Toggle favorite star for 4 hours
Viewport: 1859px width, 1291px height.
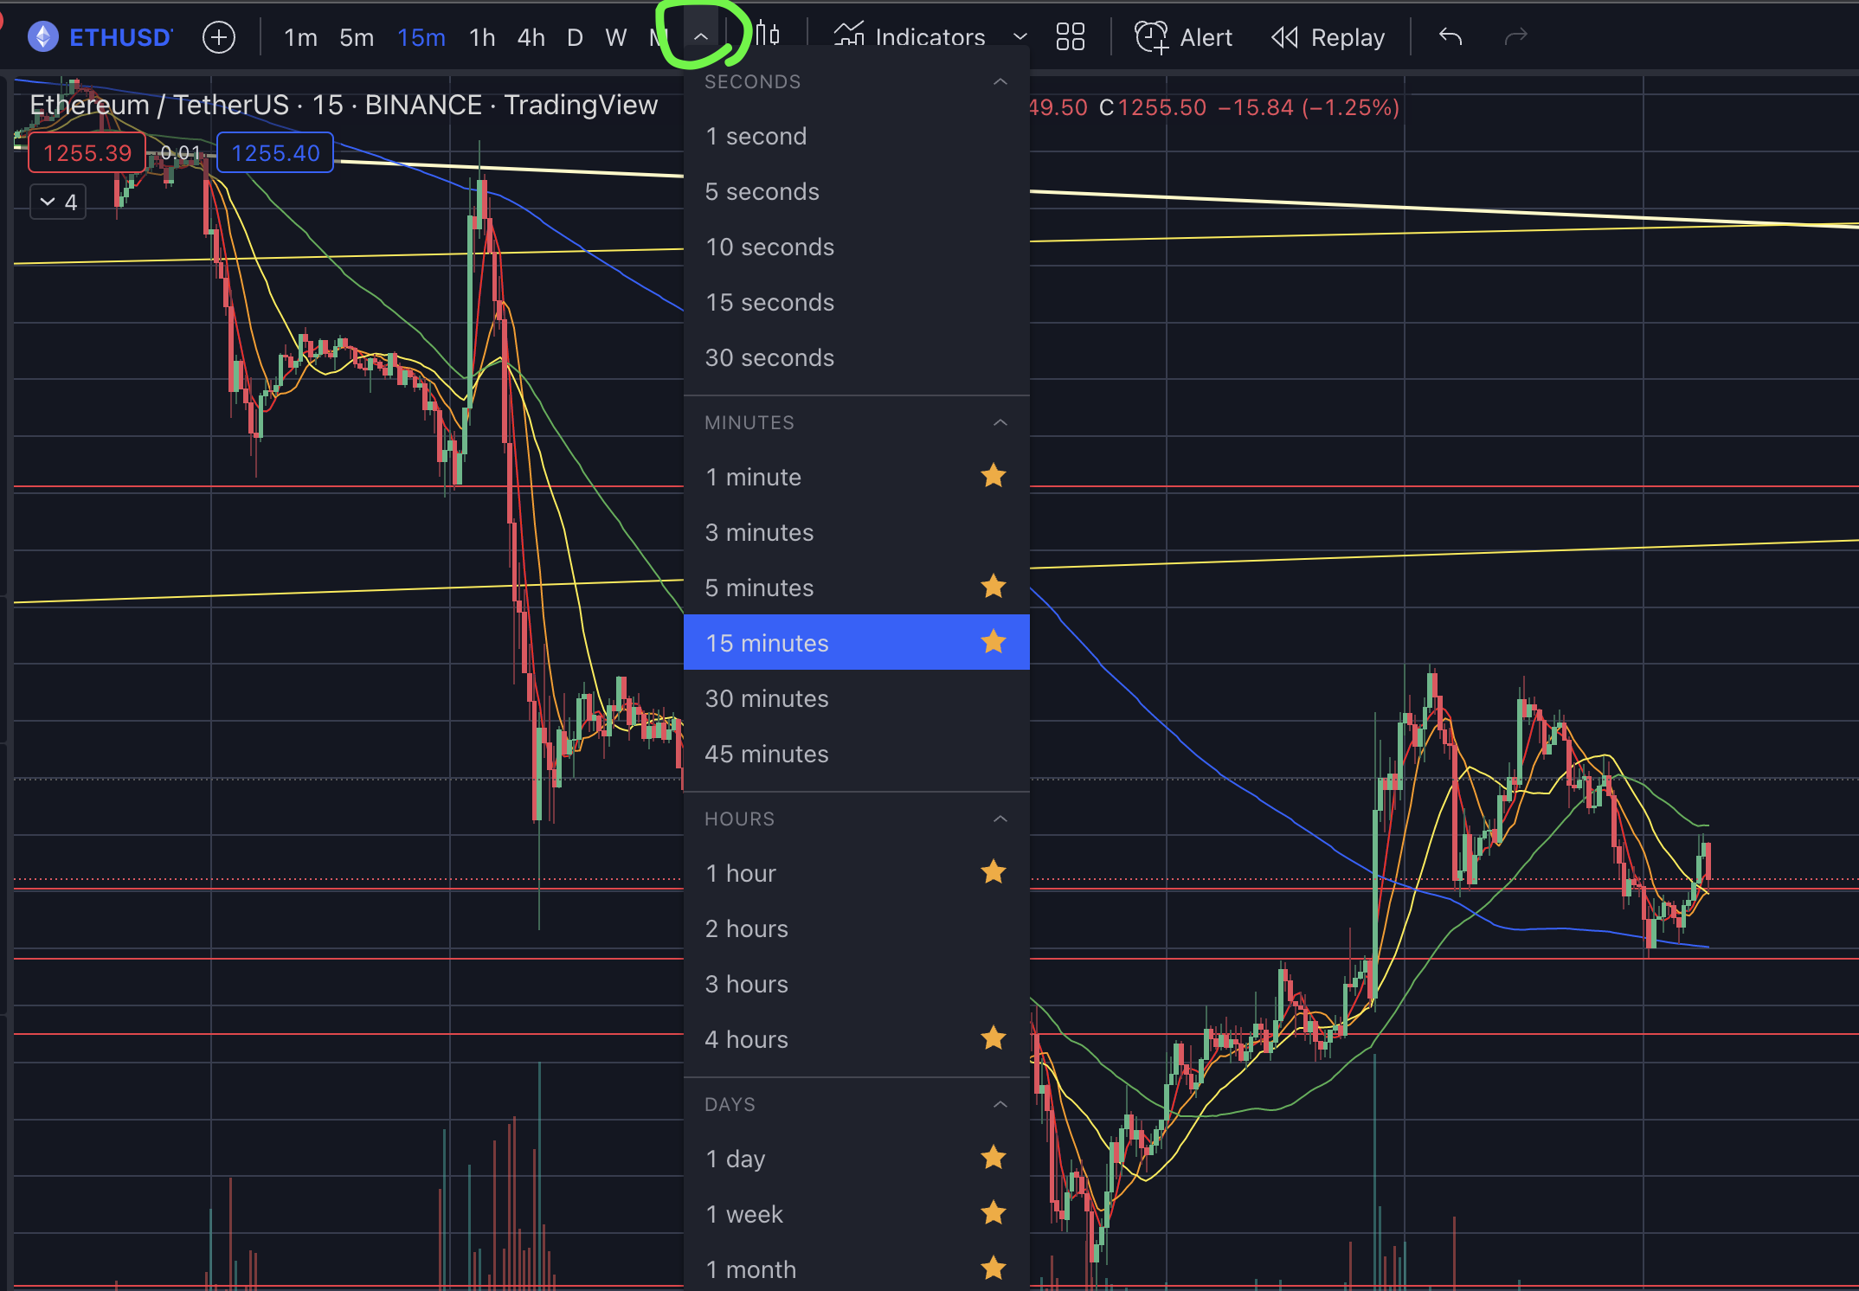point(994,1038)
